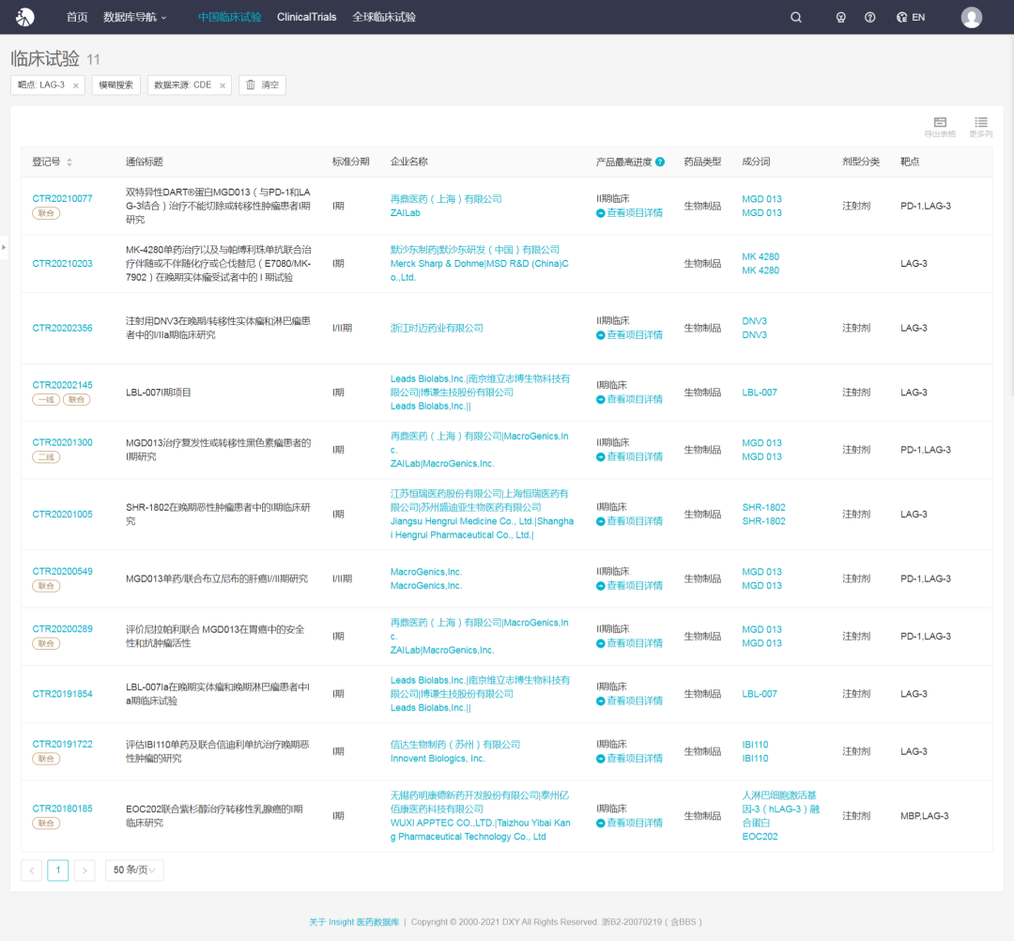The width and height of the screenshot is (1014, 941).
Task: Open LBL-007 ingredient in CTR20202145 row
Action: [760, 393]
